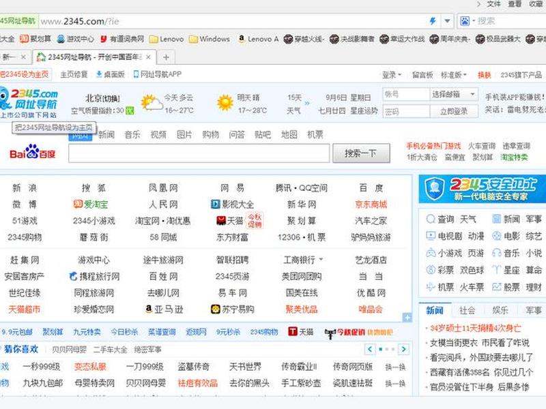546x409 pixels.
Task: Select the 新闻 search tab
Action: 106,134
